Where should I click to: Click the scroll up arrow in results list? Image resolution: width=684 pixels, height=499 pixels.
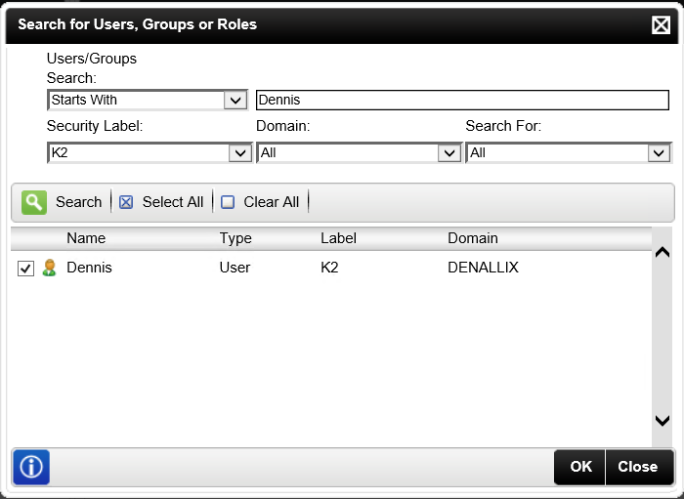coord(663,252)
